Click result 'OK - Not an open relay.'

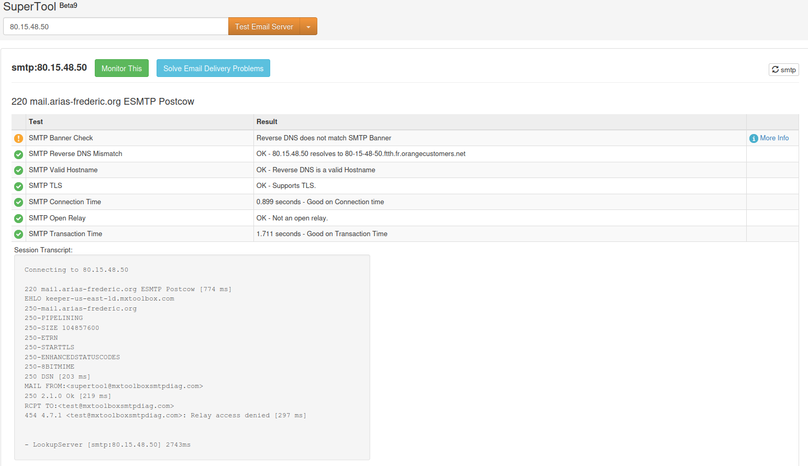pyautogui.click(x=292, y=218)
